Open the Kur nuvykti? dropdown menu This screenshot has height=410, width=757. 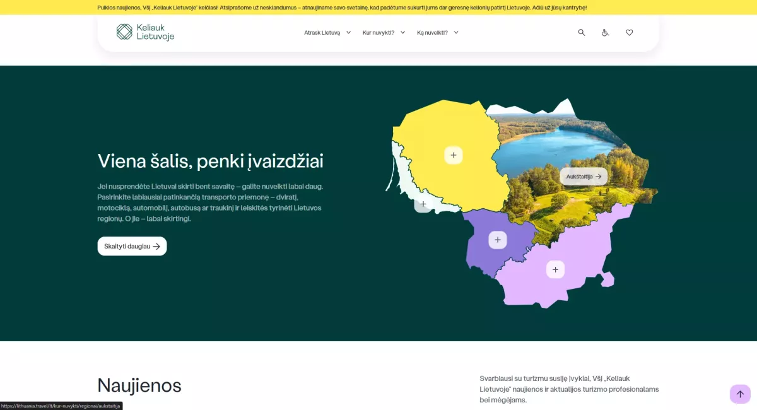point(382,32)
